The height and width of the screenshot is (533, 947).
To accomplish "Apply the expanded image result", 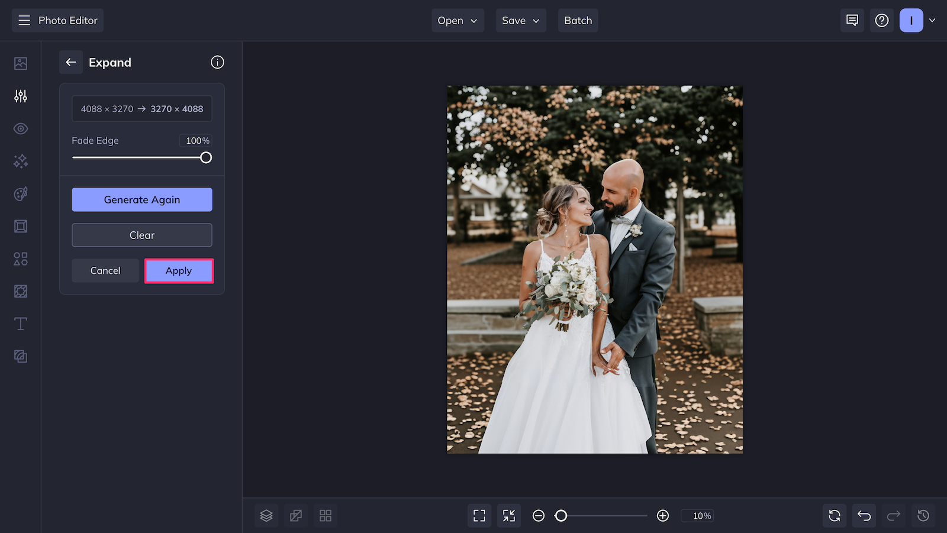I will pos(179,270).
